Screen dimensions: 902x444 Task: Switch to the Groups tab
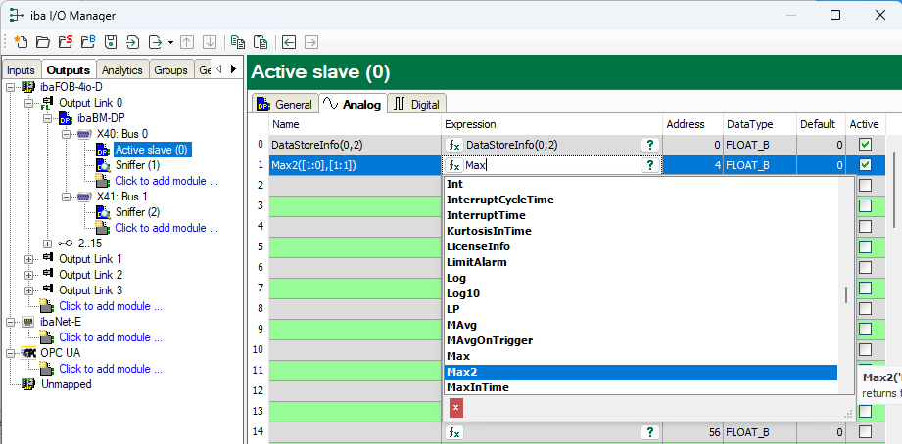(170, 70)
